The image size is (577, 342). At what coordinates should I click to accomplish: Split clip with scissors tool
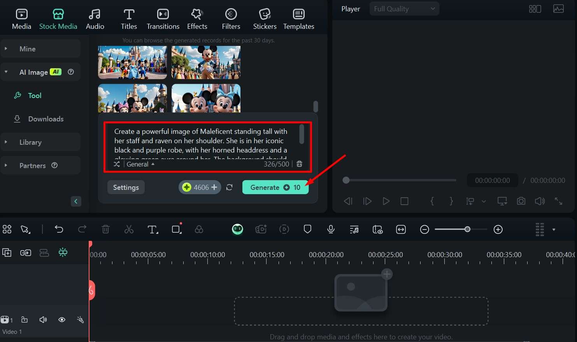[x=129, y=229]
